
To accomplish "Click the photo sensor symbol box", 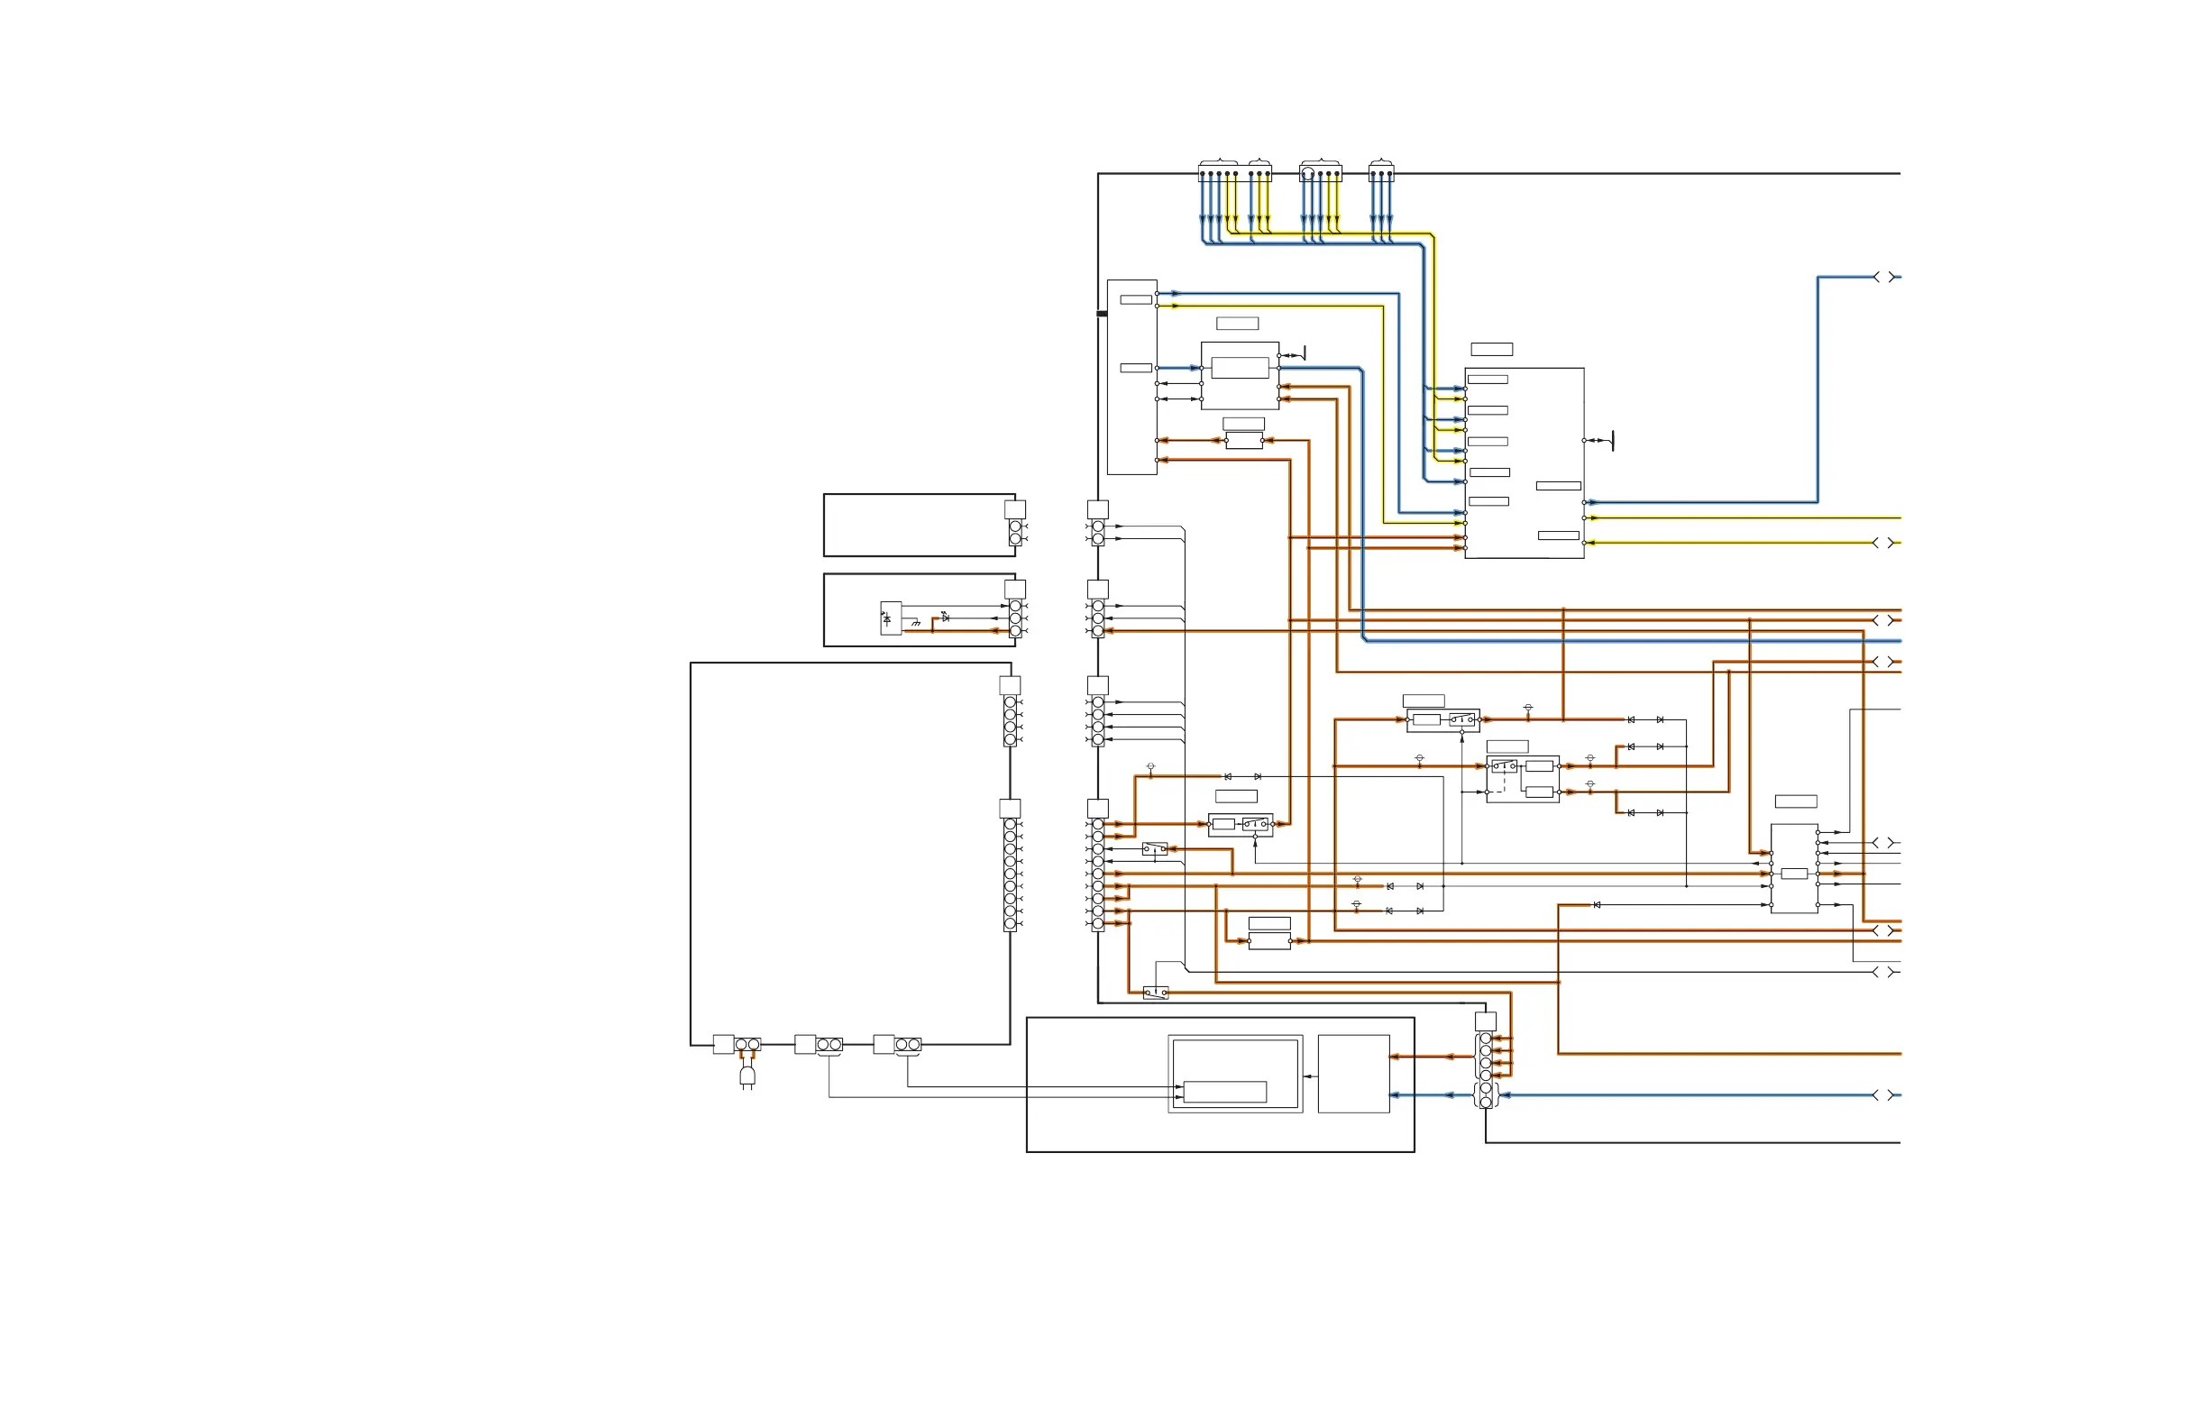I will click(x=890, y=618).
